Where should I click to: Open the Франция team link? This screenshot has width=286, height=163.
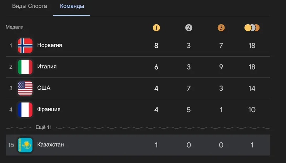pyautogui.click(x=49, y=109)
